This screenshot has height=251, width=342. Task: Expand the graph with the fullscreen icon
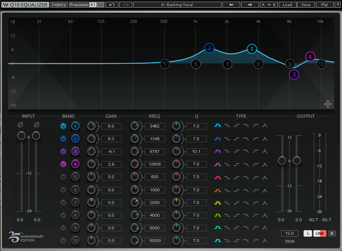[328, 104]
